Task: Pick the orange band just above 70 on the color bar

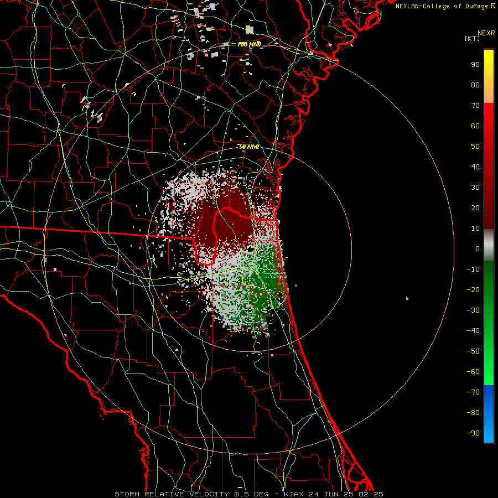Action: pyautogui.click(x=489, y=98)
